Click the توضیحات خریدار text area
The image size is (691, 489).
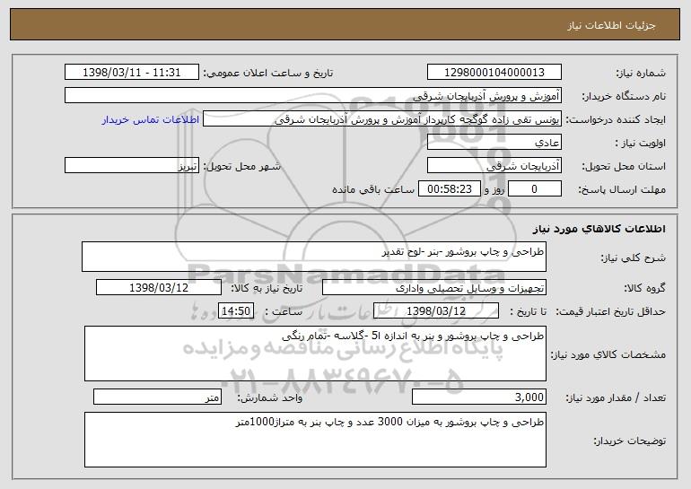(315, 440)
